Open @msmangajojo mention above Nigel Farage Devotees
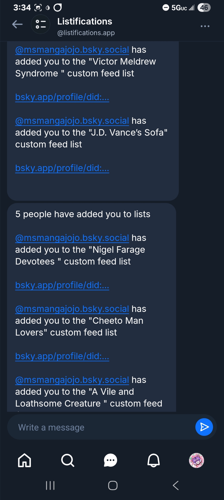This screenshot has width=224, height=500. pyautogui.click(x=72, y=238)
